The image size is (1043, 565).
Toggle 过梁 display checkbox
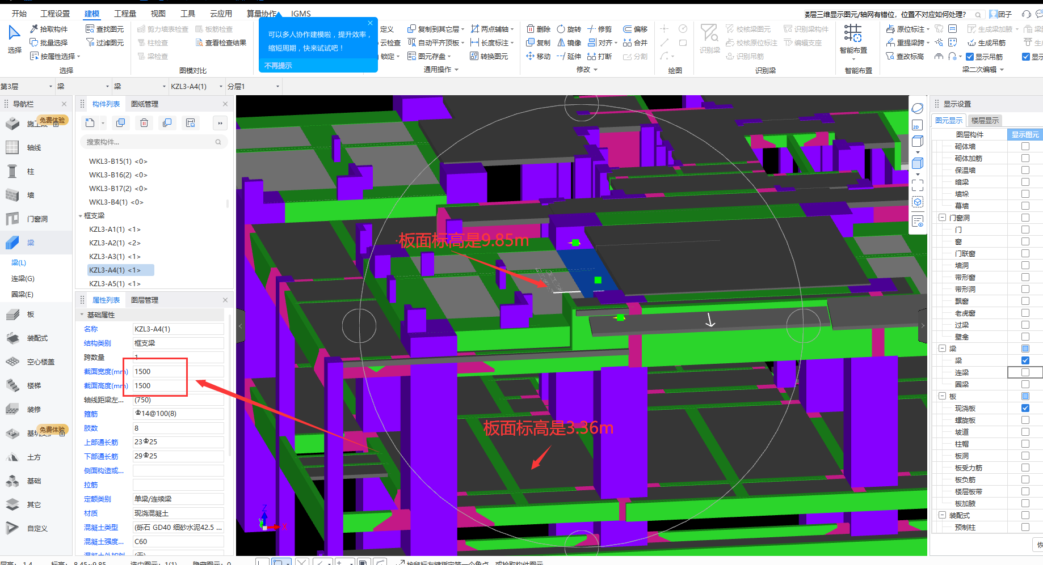(x=1025, y=325)
